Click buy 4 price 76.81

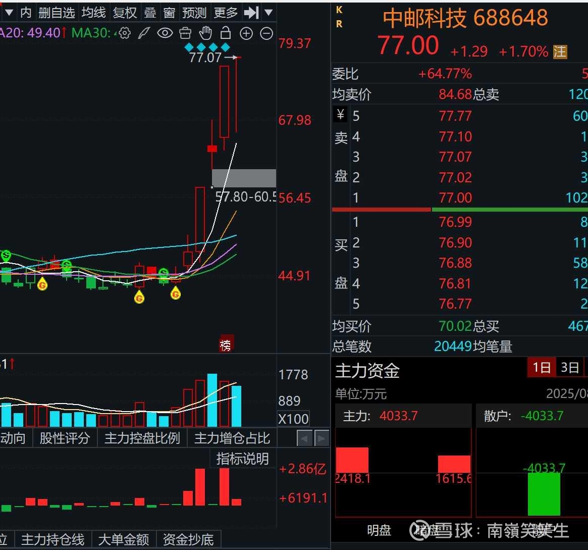coord(455,284)
